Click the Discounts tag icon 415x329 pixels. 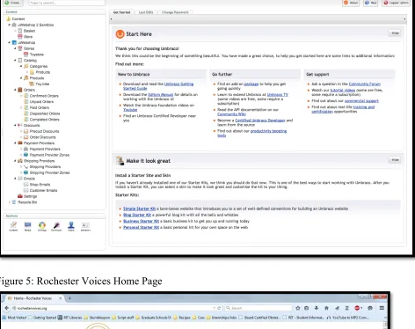coord(20,125)
